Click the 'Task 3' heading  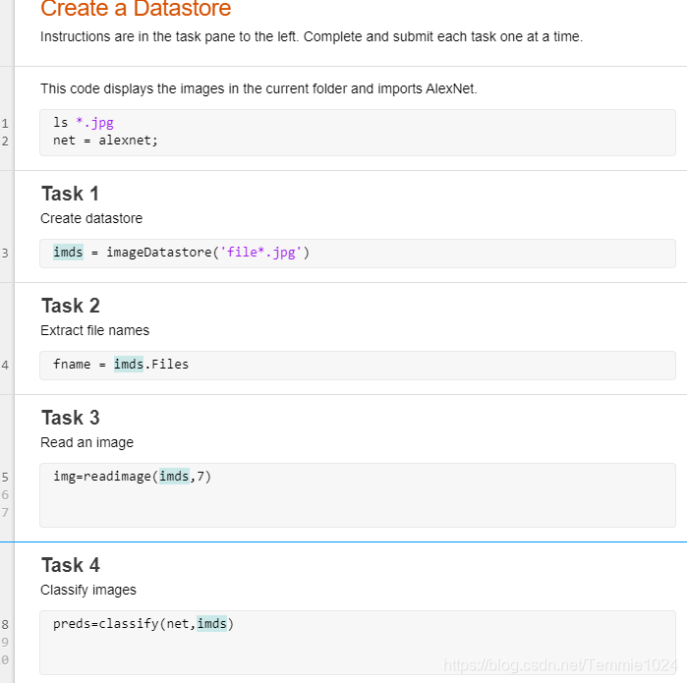click(x=71, y=418)
